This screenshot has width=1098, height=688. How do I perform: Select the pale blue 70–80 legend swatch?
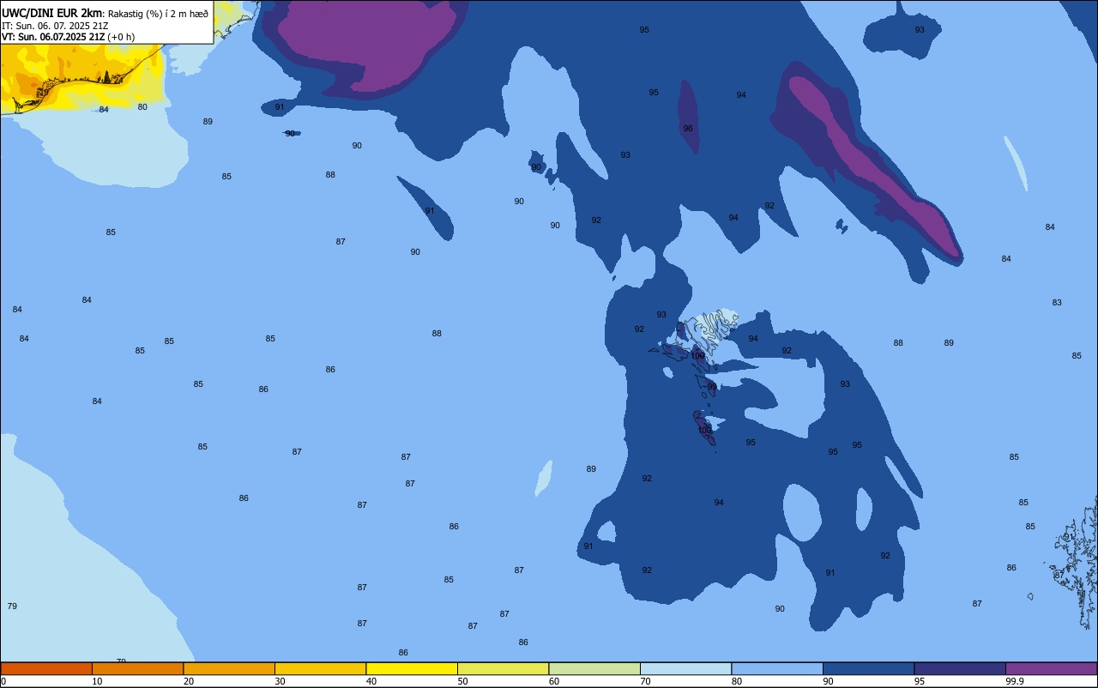click(x=685, y=668)
